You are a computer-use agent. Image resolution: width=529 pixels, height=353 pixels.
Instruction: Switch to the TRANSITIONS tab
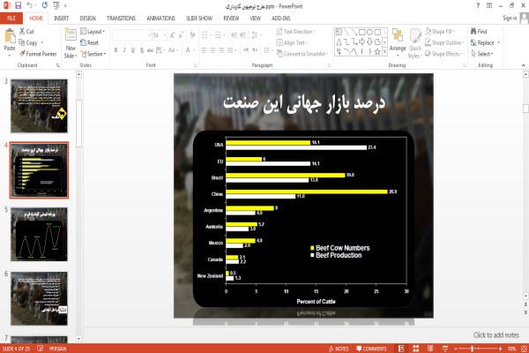[121, 19]
